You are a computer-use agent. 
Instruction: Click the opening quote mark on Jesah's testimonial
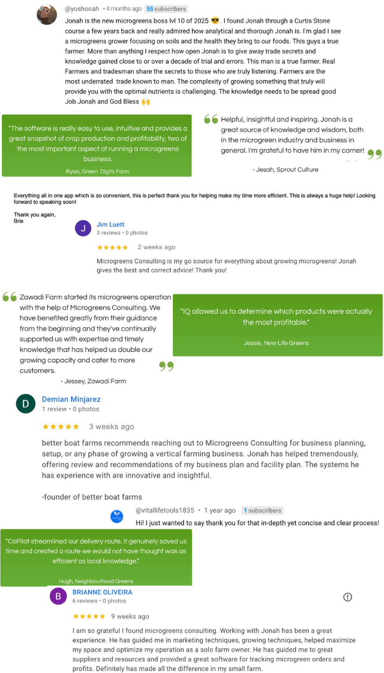[x=211, y=119]
